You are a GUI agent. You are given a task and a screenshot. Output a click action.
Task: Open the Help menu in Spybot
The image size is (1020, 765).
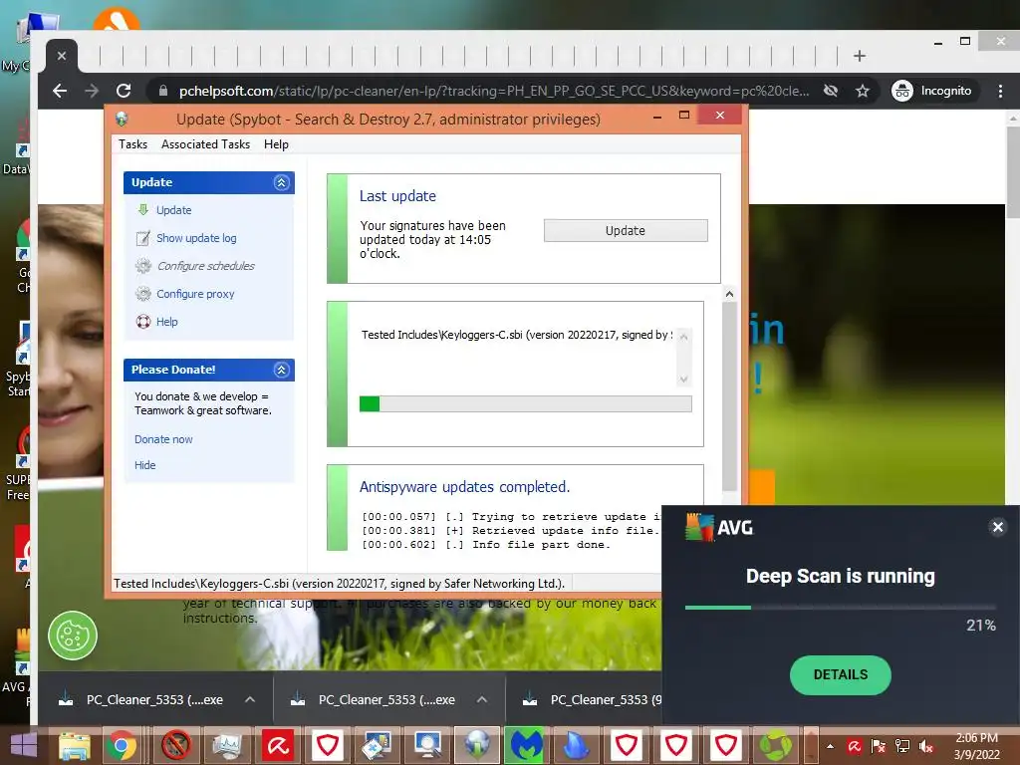(x=276, y=144)
